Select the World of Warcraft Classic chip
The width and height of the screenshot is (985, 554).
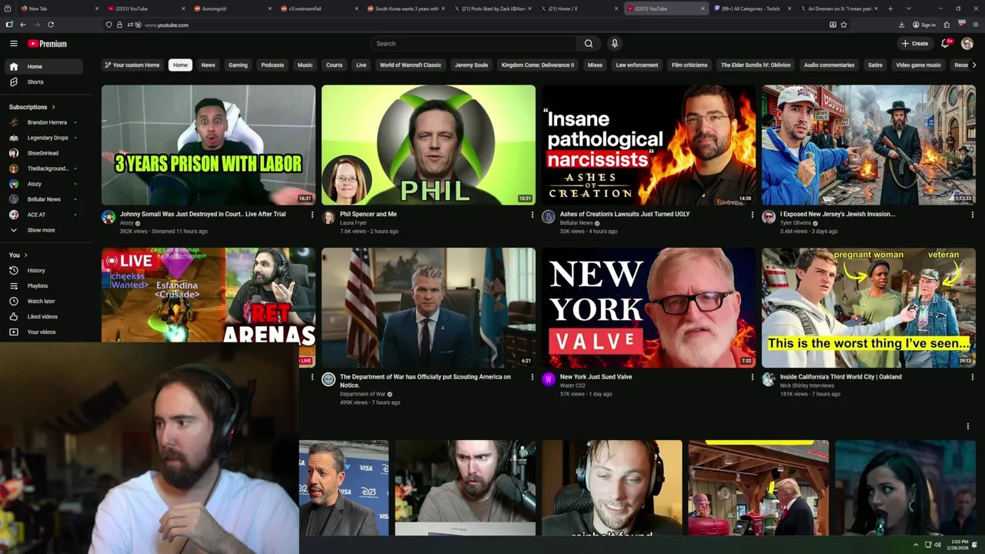[410, 65]
